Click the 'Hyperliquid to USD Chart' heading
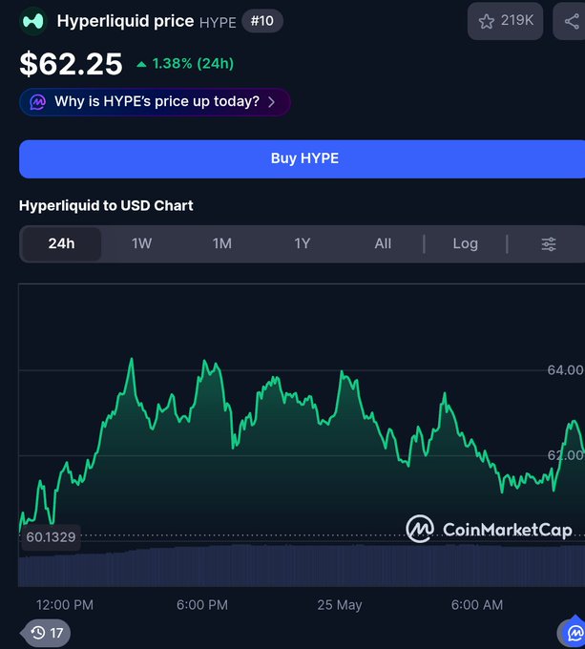Image resolution: width=585 pixels, height=649 pixels. point(106,206)
